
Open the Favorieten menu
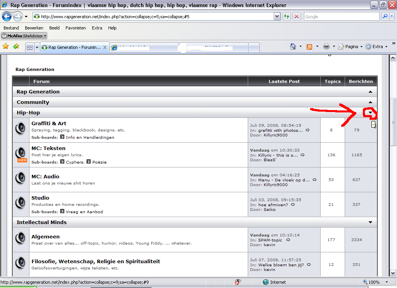point(76,28)
